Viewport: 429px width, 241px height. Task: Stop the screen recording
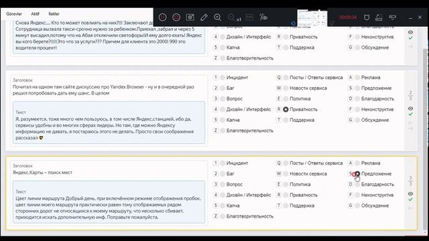(x=176, y=17)
